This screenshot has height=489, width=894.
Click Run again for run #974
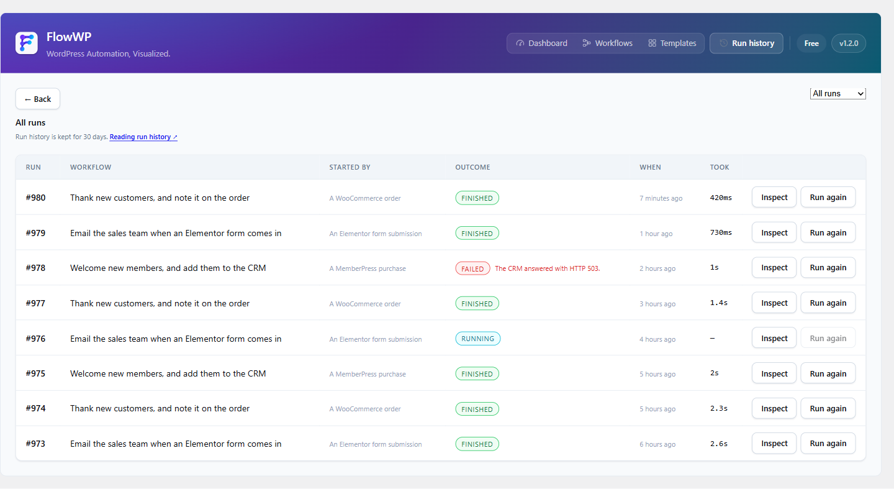828,409
